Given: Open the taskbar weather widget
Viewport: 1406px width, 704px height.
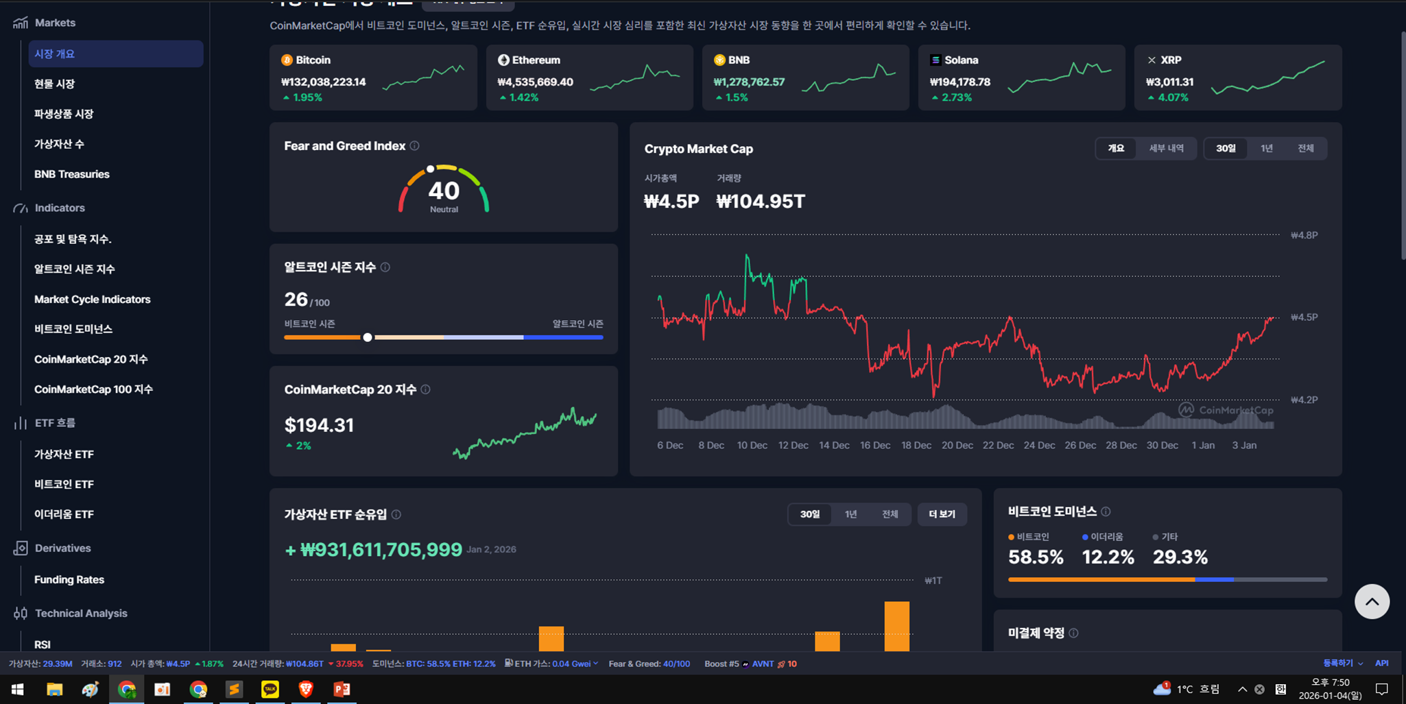Looking at the screenshot, I should (1187, 689).
